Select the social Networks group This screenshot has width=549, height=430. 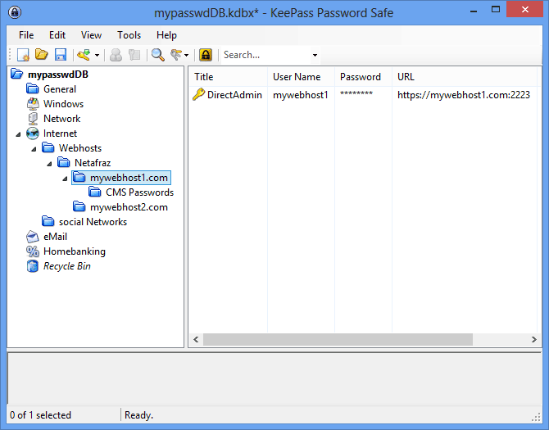pos(93,222)
